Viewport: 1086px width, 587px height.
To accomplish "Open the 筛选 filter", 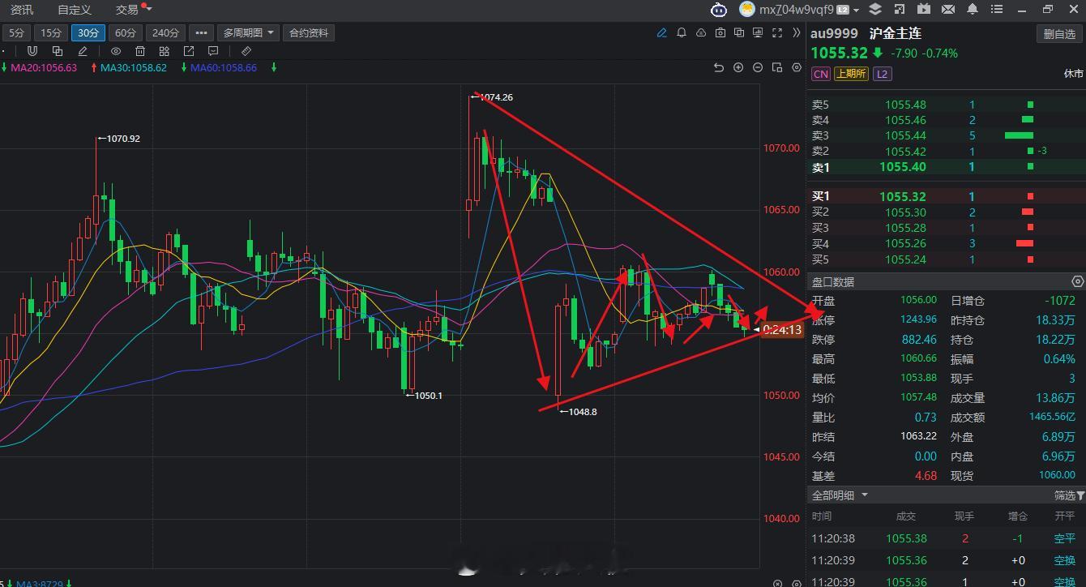I will point(1070,495).
